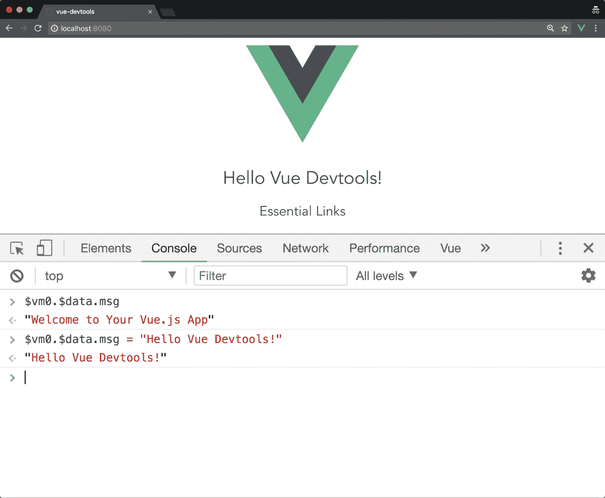605x498 pixels.
Task: Click the "Welcome to Your Vue.js App" output
Action: (119, 320)
